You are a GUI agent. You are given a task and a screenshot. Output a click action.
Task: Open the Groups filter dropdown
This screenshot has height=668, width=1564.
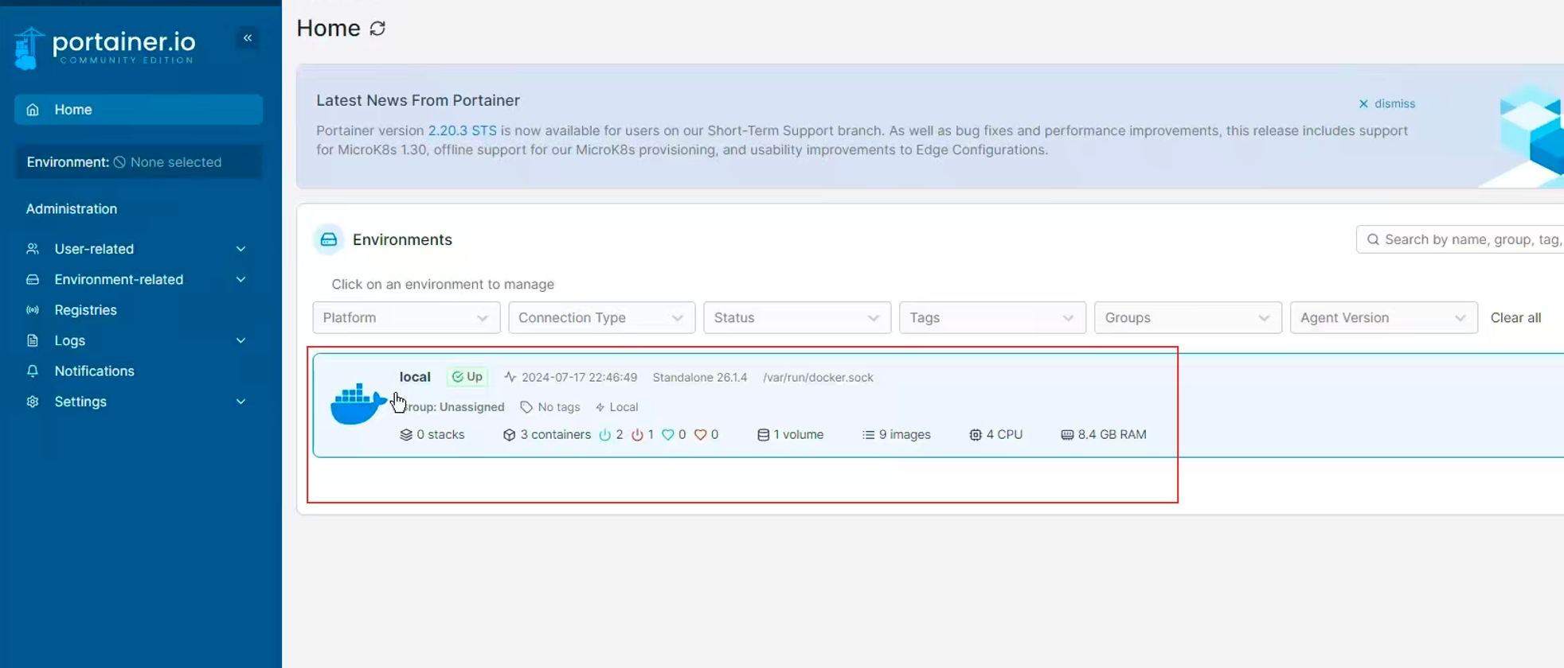tap(1188, 317)
